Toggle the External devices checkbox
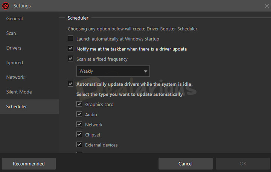Image resolution: width=271 pixels, height=172 pixels. [79, 145]
